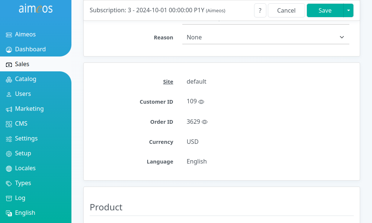Image resolution: width=372 pixels, height=223 pixels.
Task: Expand the Save button dropdown arrow
Action: coord(349,10)
